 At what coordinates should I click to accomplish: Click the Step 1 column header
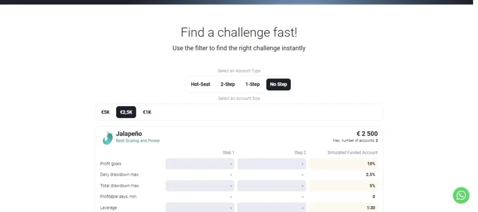[228, 153]
